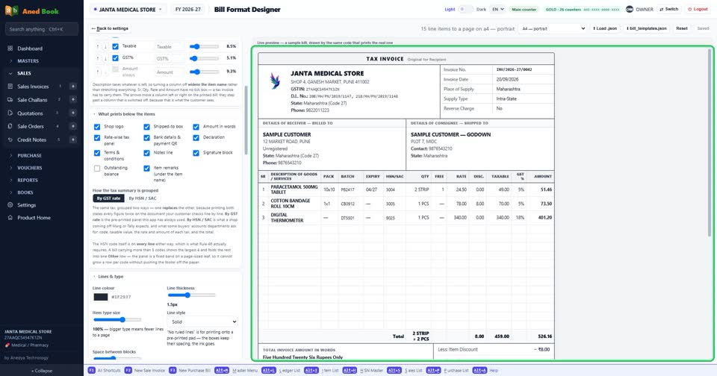Image resolution: width=717 pixels, height=376 pixels.
Task: Select 'By GST rate' grouping tab
Action: (108, 198)
